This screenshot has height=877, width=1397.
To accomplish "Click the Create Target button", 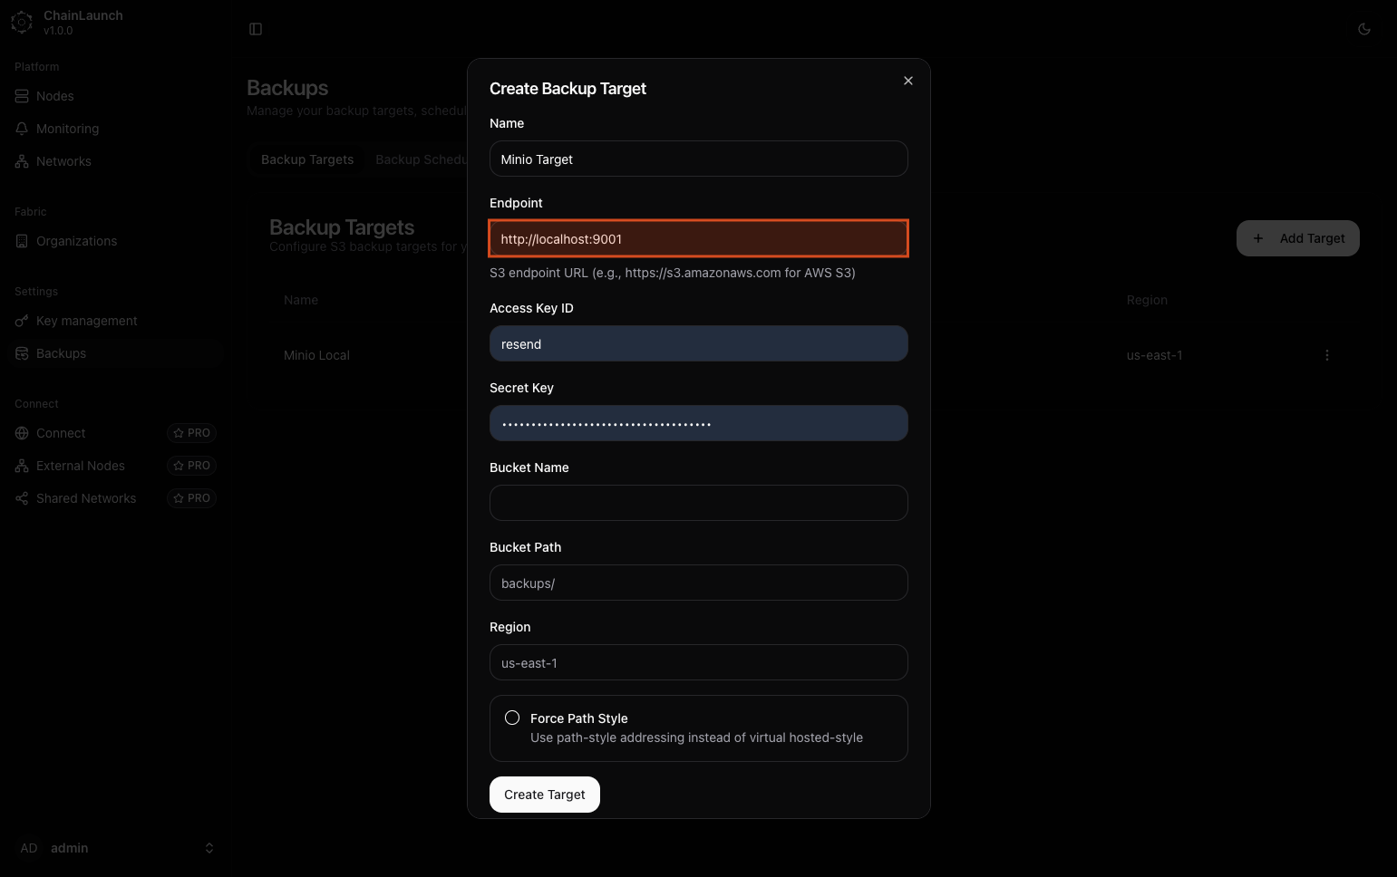I will point(544,795).
